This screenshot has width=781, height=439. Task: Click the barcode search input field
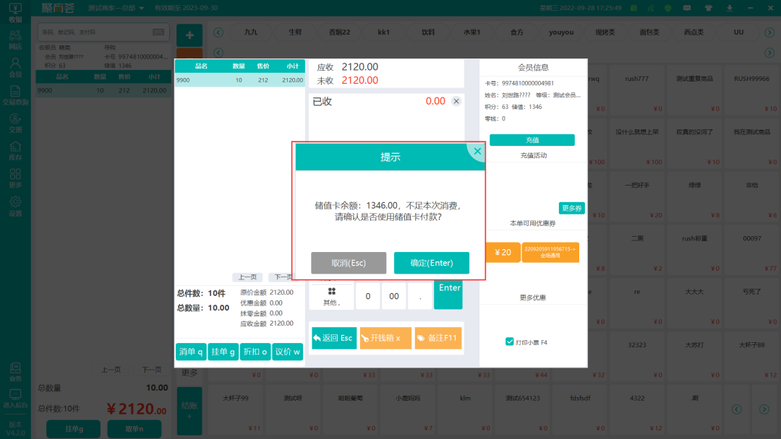tap(94, 32)
